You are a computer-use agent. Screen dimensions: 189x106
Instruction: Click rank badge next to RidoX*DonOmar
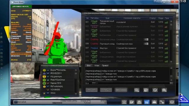pyautogui.click(x=44, y=80)
